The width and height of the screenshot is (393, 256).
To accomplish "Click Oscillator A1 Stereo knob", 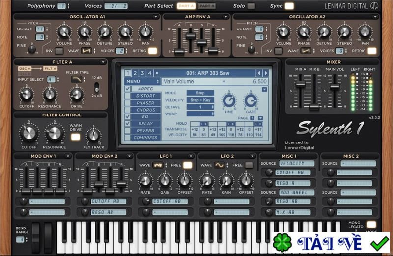I will tap(125, 32).
